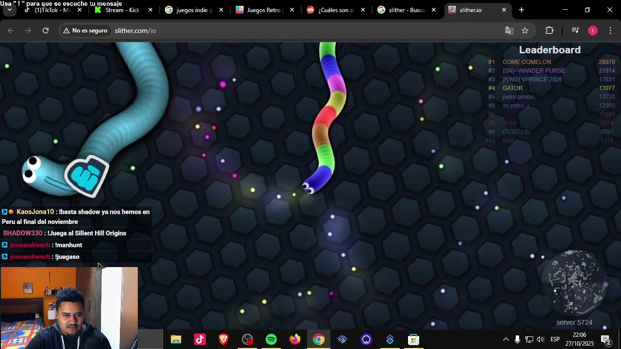Screen dimensions: 621x349
Task: Close the juegos indie tab
Action: (221, 10)
